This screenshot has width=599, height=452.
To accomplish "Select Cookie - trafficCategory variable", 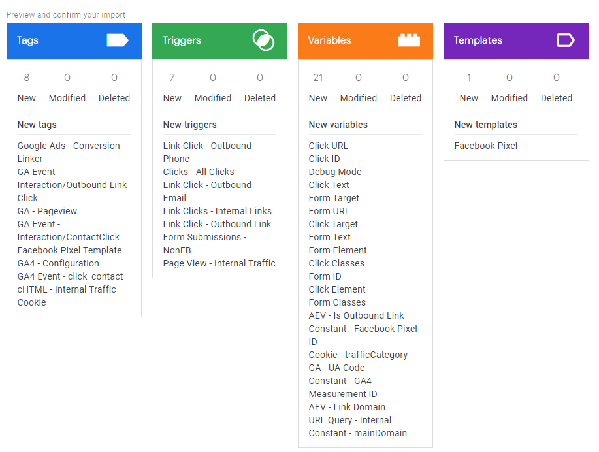I will (358, 355).
